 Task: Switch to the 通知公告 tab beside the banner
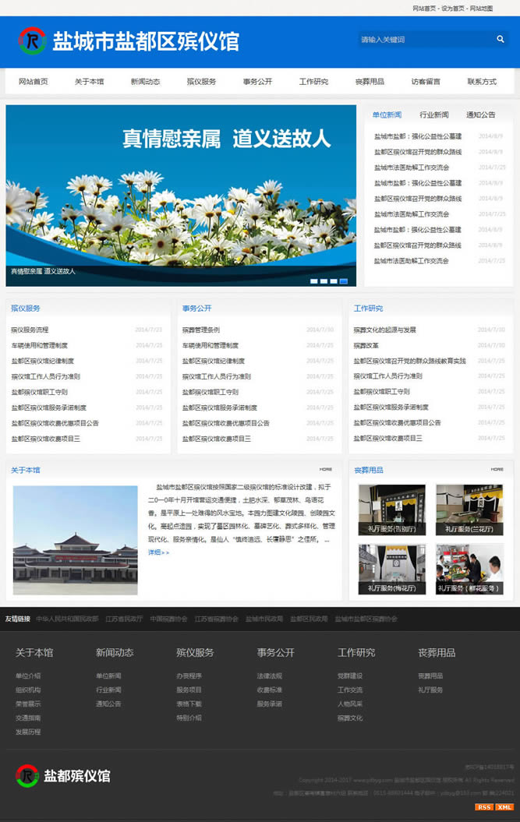point(481,115)
